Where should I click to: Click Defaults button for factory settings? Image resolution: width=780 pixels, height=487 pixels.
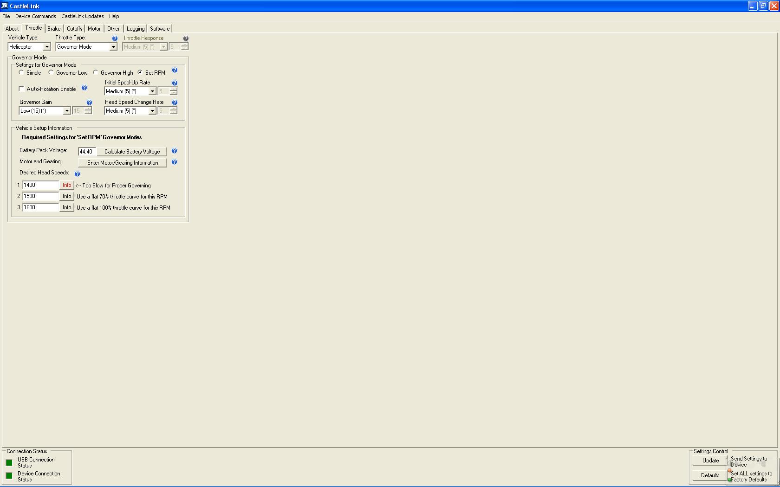click(710, 475)
